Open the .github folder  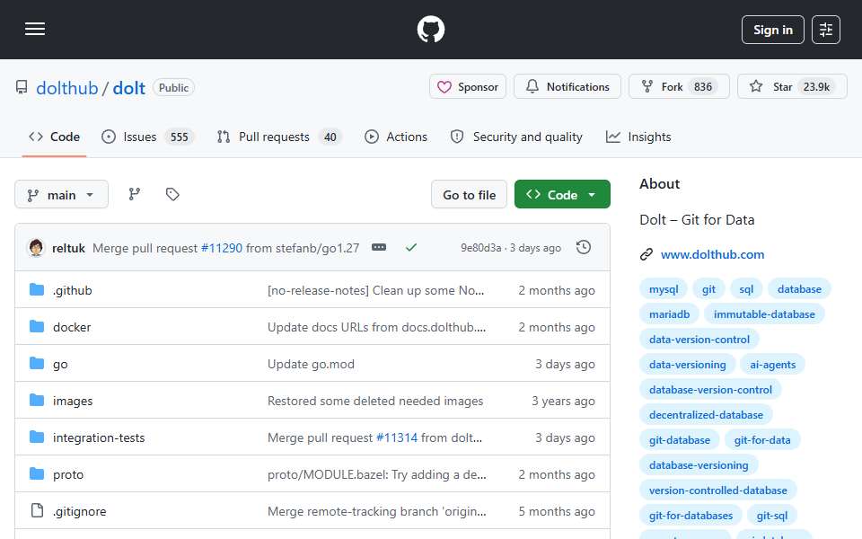pos(72,290)
